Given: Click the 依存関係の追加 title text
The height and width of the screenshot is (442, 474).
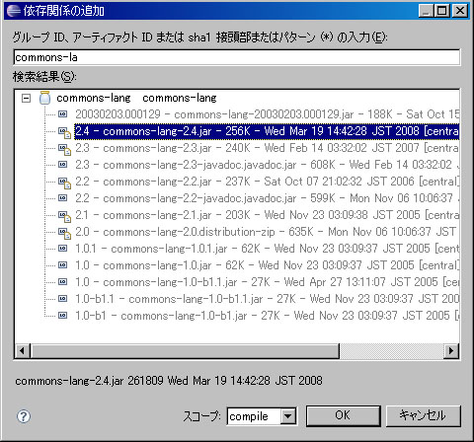Looking at the screenshot, I should pos(63,11).
